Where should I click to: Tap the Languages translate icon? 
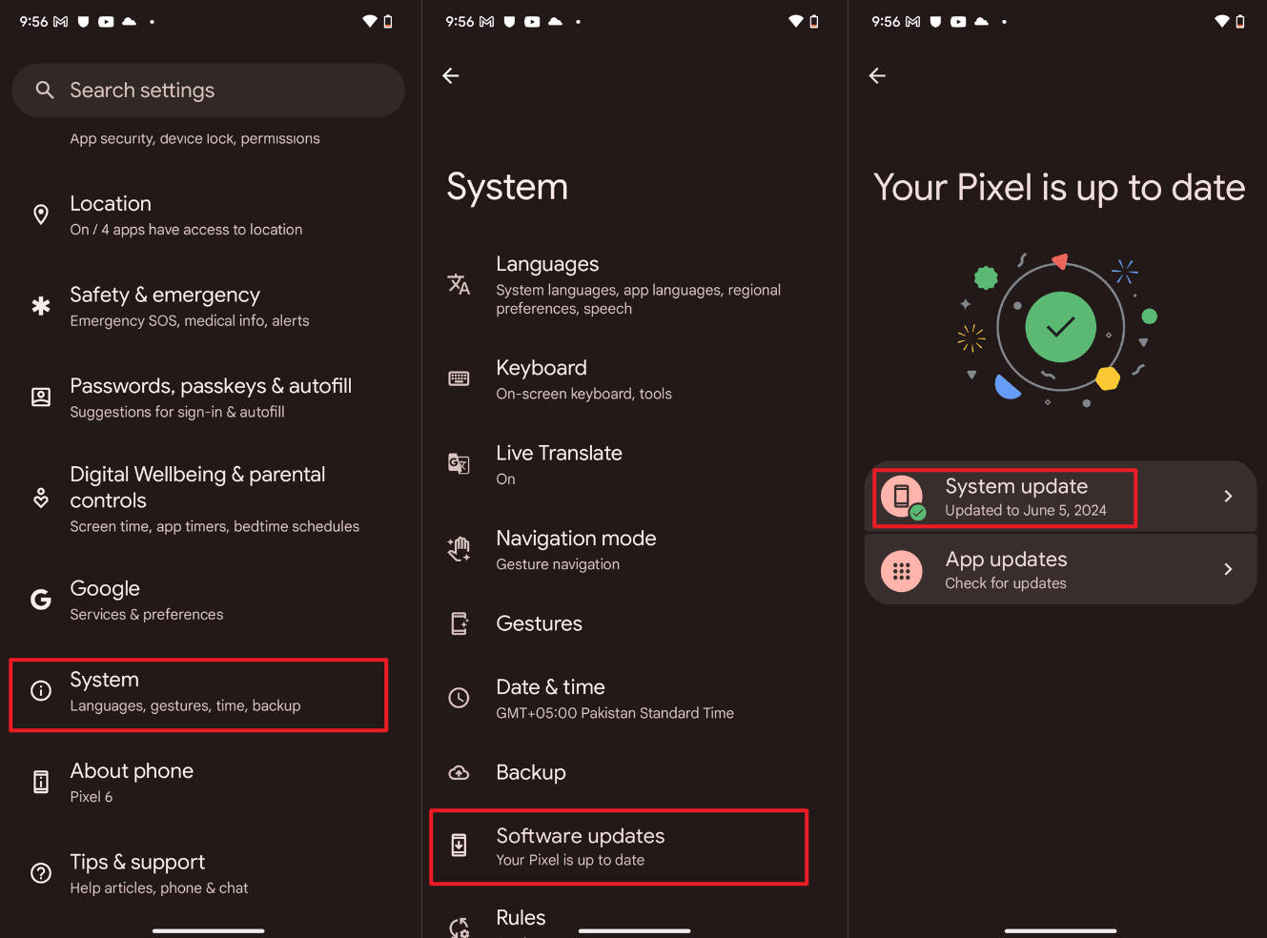pyautogui.click(x=459, y=284)
